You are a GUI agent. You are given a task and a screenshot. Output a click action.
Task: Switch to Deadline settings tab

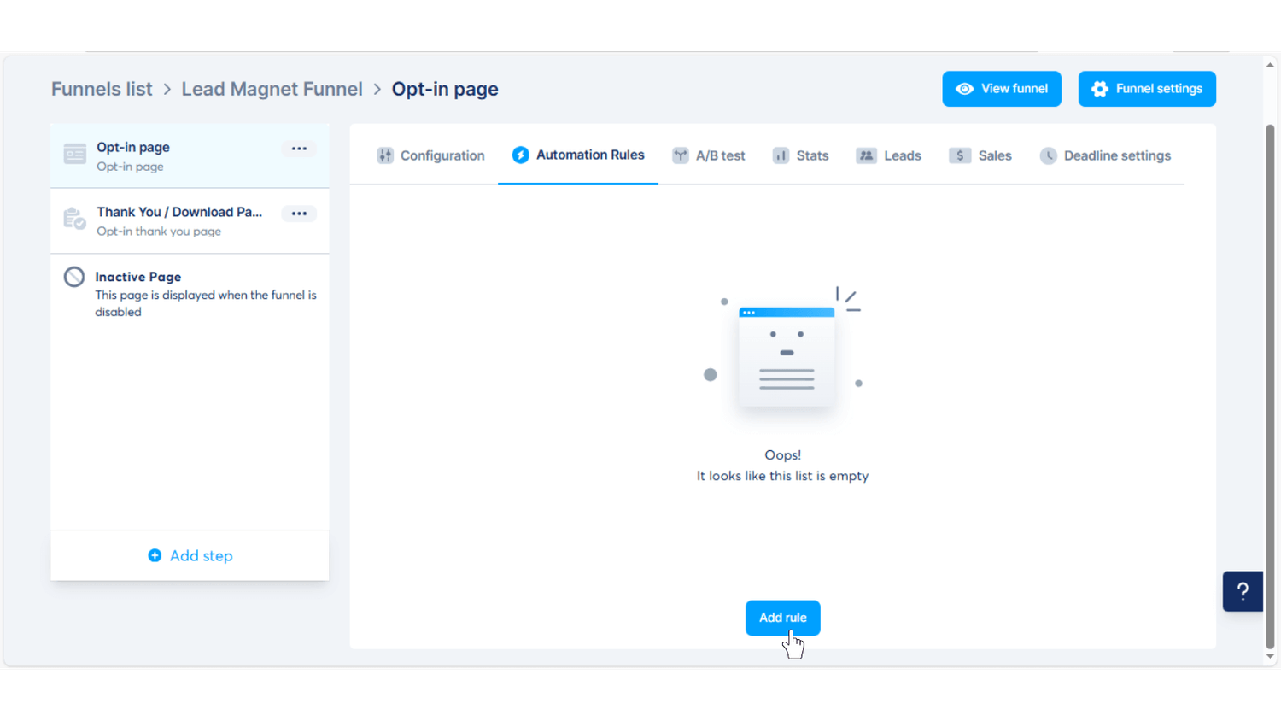[1106, 155]
